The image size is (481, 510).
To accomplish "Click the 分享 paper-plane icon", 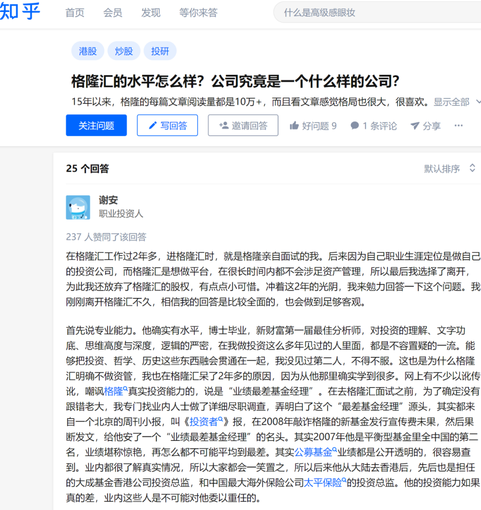I will 415,126.
